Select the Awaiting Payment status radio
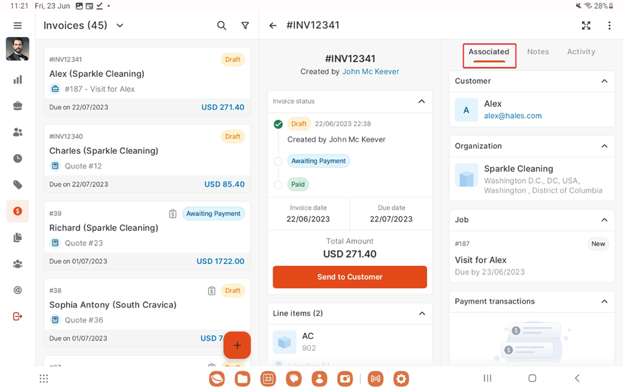The width and height of the screenshot is (623, 390). click(x=278, y=161)
